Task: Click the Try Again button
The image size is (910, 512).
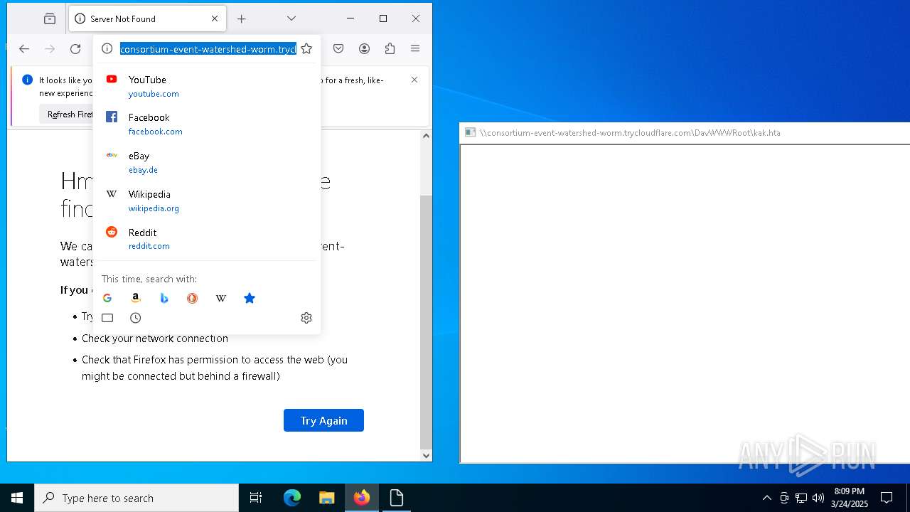Action: pyautogui.click(x=323, y=420)
